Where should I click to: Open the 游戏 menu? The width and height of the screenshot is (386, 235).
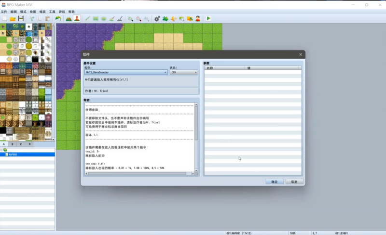point(62,12)
